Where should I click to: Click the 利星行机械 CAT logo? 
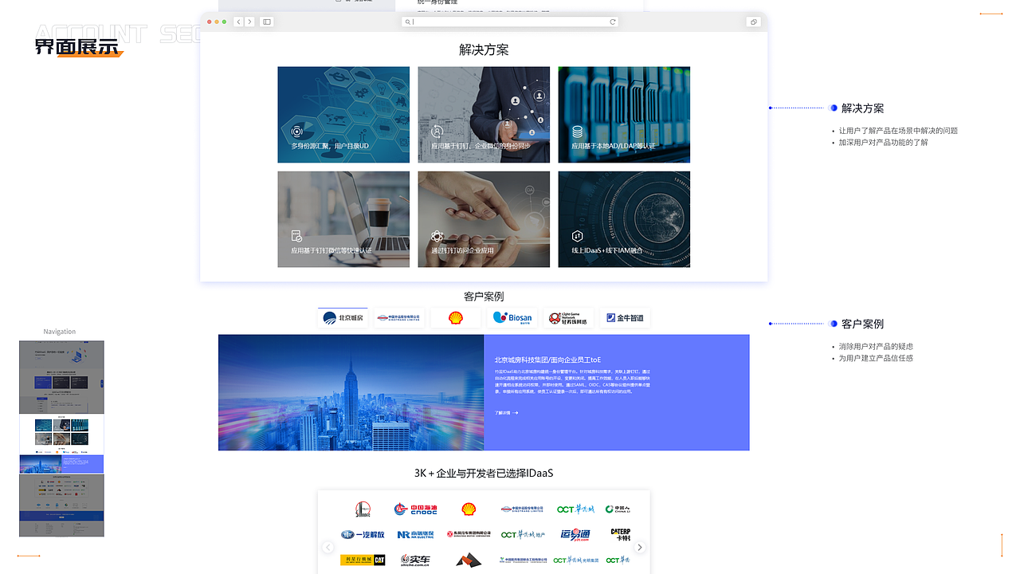pos(363,560)
